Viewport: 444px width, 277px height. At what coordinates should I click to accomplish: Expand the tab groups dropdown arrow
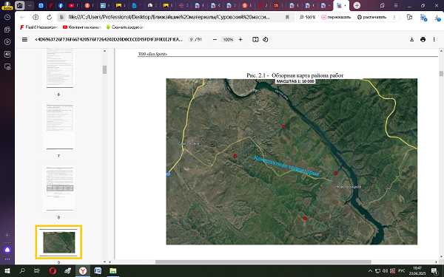[x=30, y=5]
